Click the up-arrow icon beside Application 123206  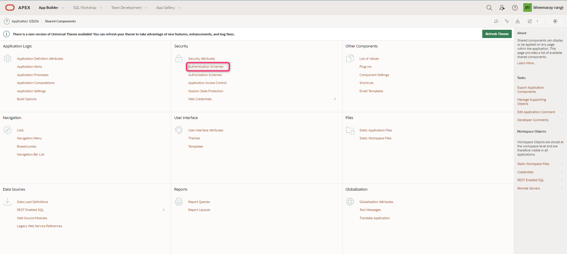coord(7,21)
